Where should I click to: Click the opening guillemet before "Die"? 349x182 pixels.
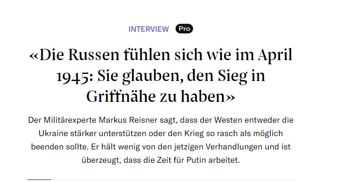pos(34,56)
